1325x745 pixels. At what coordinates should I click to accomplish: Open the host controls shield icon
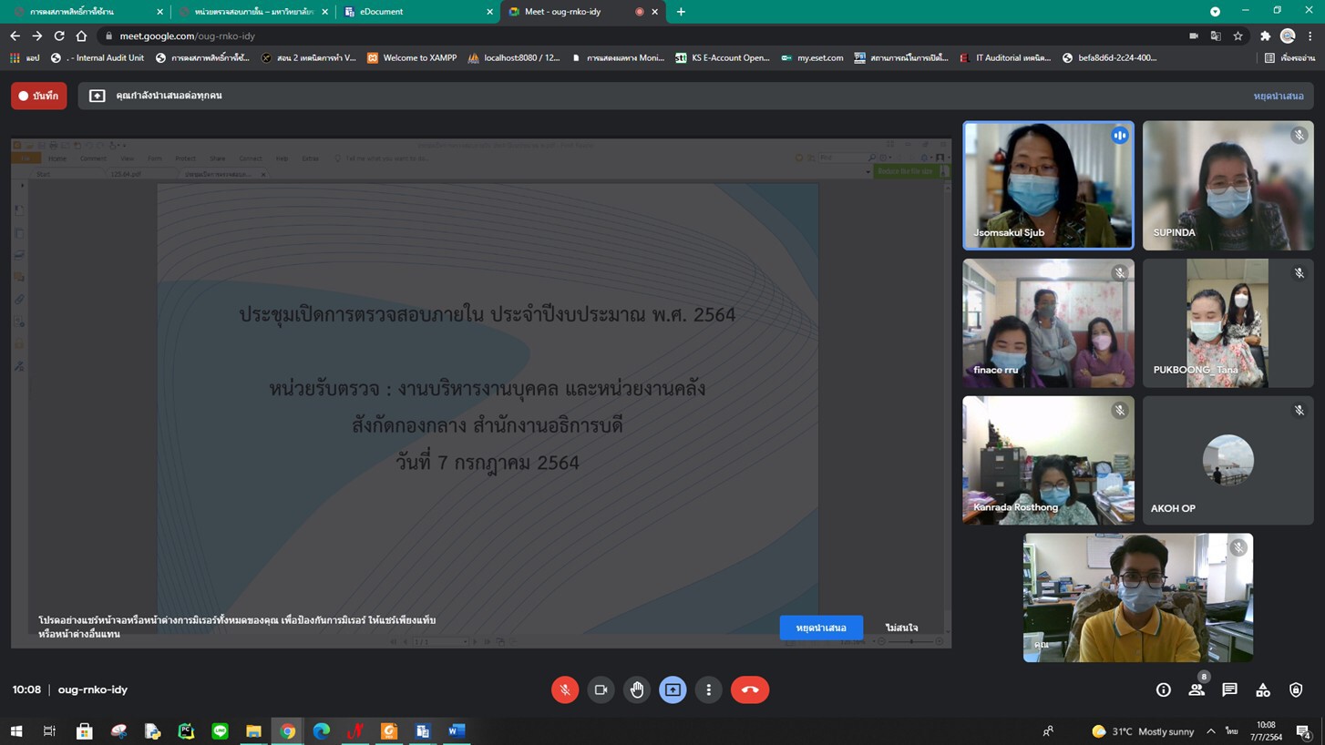pos(1296,690)
